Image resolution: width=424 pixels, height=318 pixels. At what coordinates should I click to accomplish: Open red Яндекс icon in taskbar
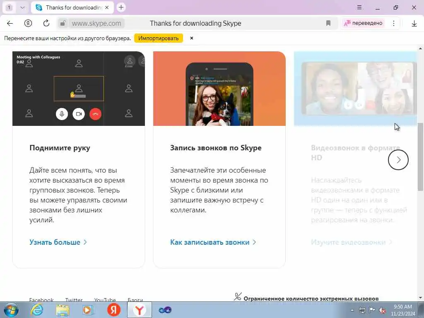113,310
